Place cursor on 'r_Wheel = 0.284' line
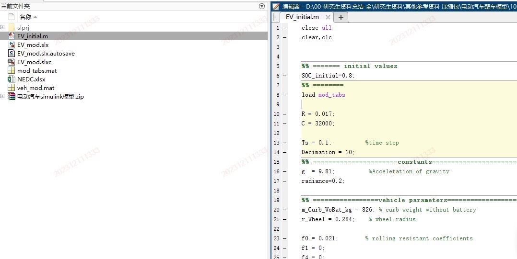 (328, 219)
